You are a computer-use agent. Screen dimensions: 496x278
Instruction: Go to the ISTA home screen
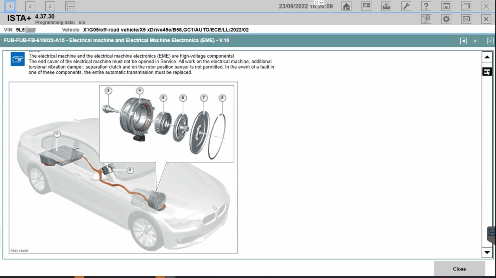pyautogui.click(x=346, y=6)
